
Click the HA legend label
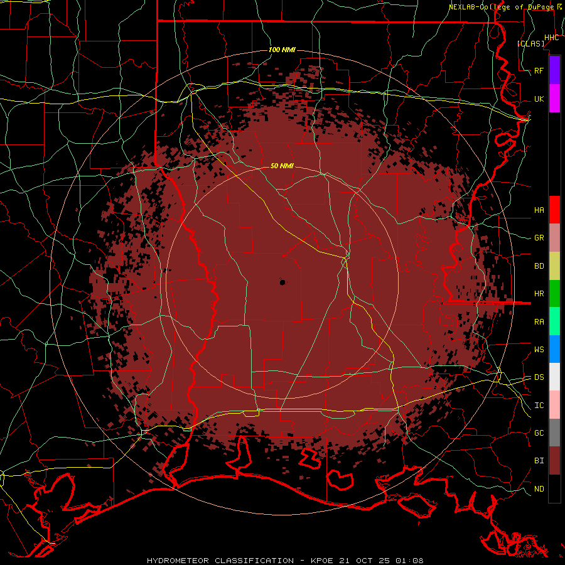pyautogui.click(x=539, y=210)
